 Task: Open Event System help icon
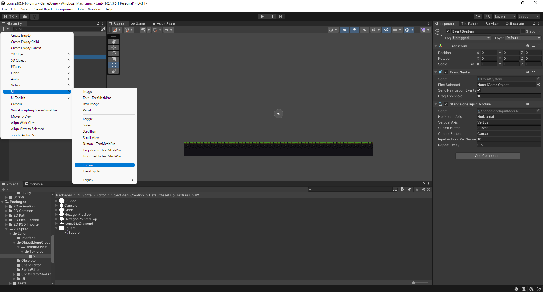528,72
